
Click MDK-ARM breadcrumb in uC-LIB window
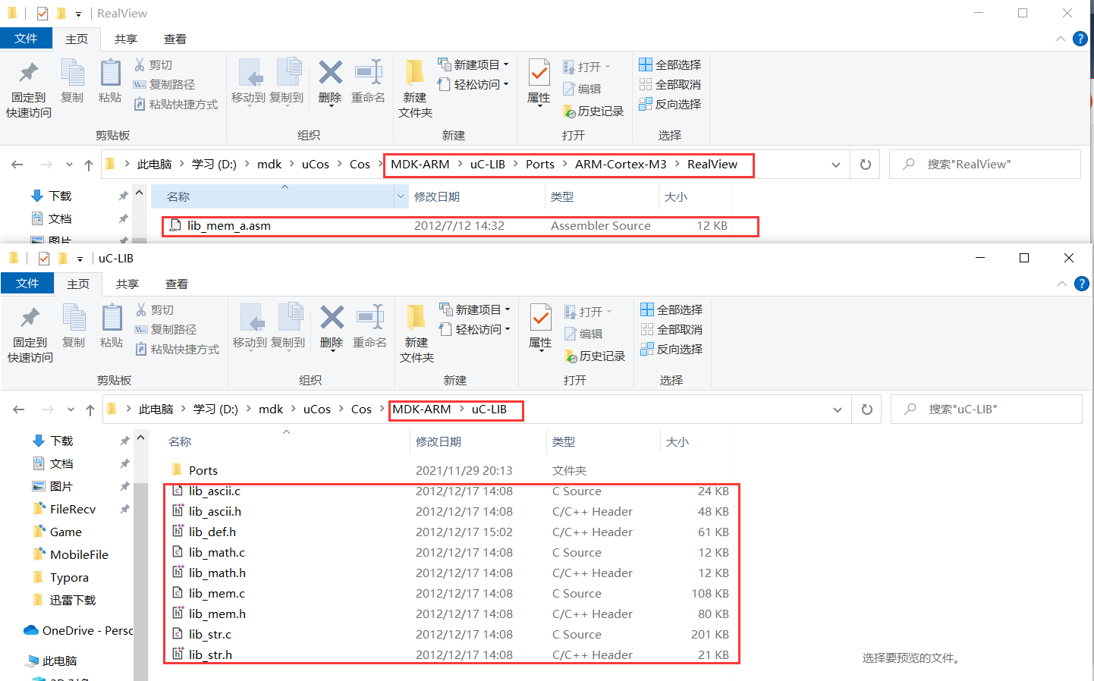point(422,409)
